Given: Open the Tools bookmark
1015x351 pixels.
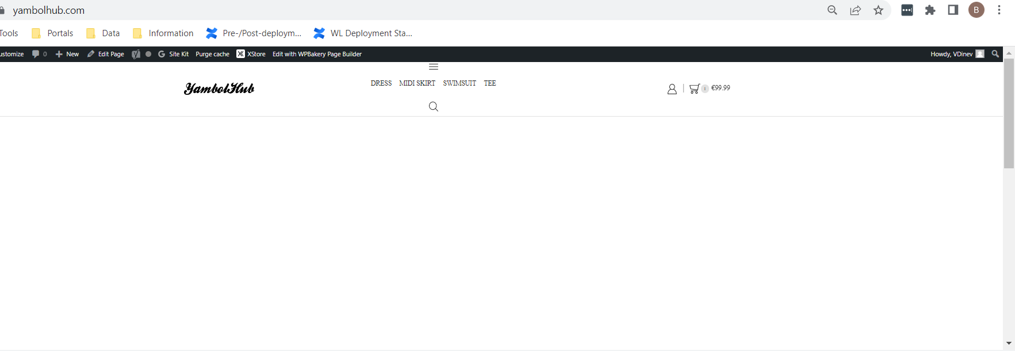Looking at the screenshot, I should (9, 33).
